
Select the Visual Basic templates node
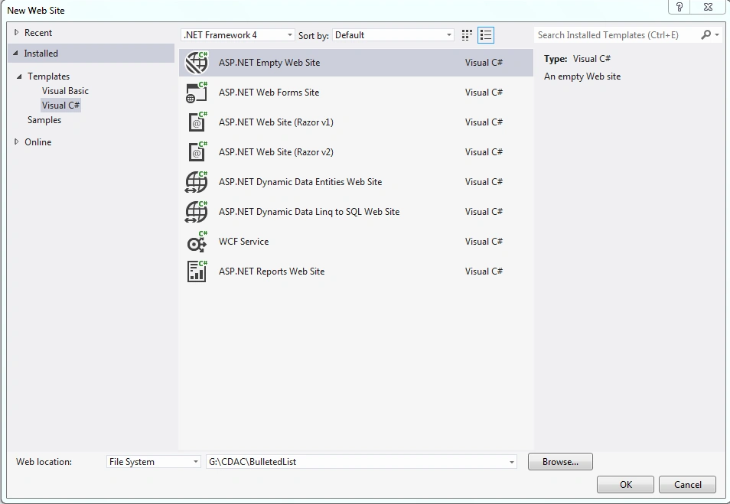coord(65,91)
